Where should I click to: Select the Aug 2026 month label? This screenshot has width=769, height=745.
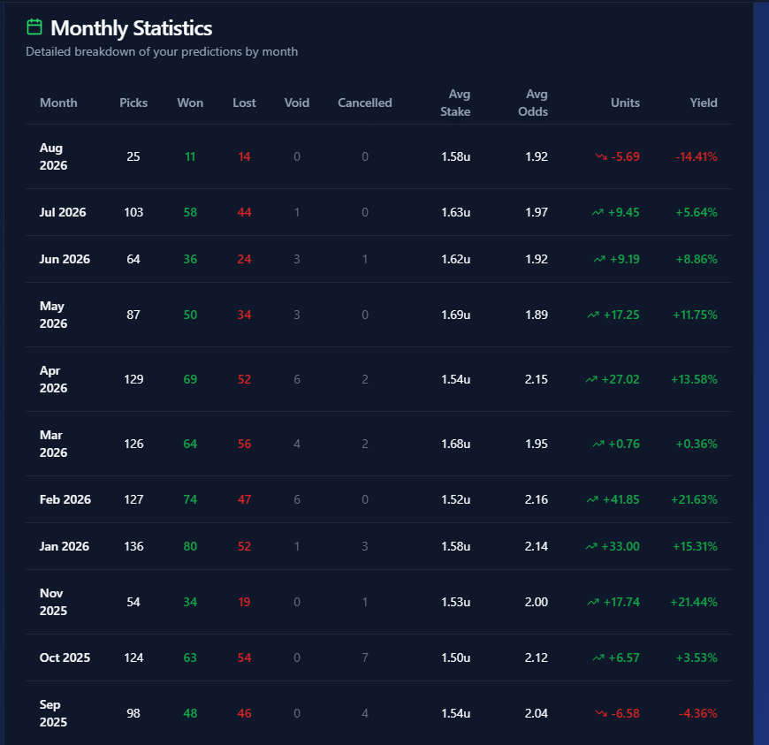click(53, 156)
